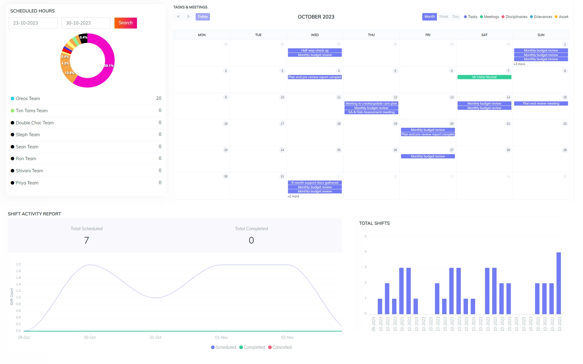This screenshot has width=583, height=364.
Task: Click Total Scheduled value 7
Action: (x=87, y=241)
